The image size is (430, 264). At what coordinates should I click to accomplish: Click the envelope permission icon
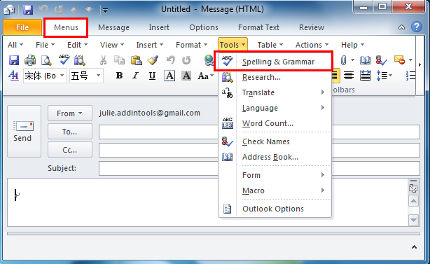[400, 60]
